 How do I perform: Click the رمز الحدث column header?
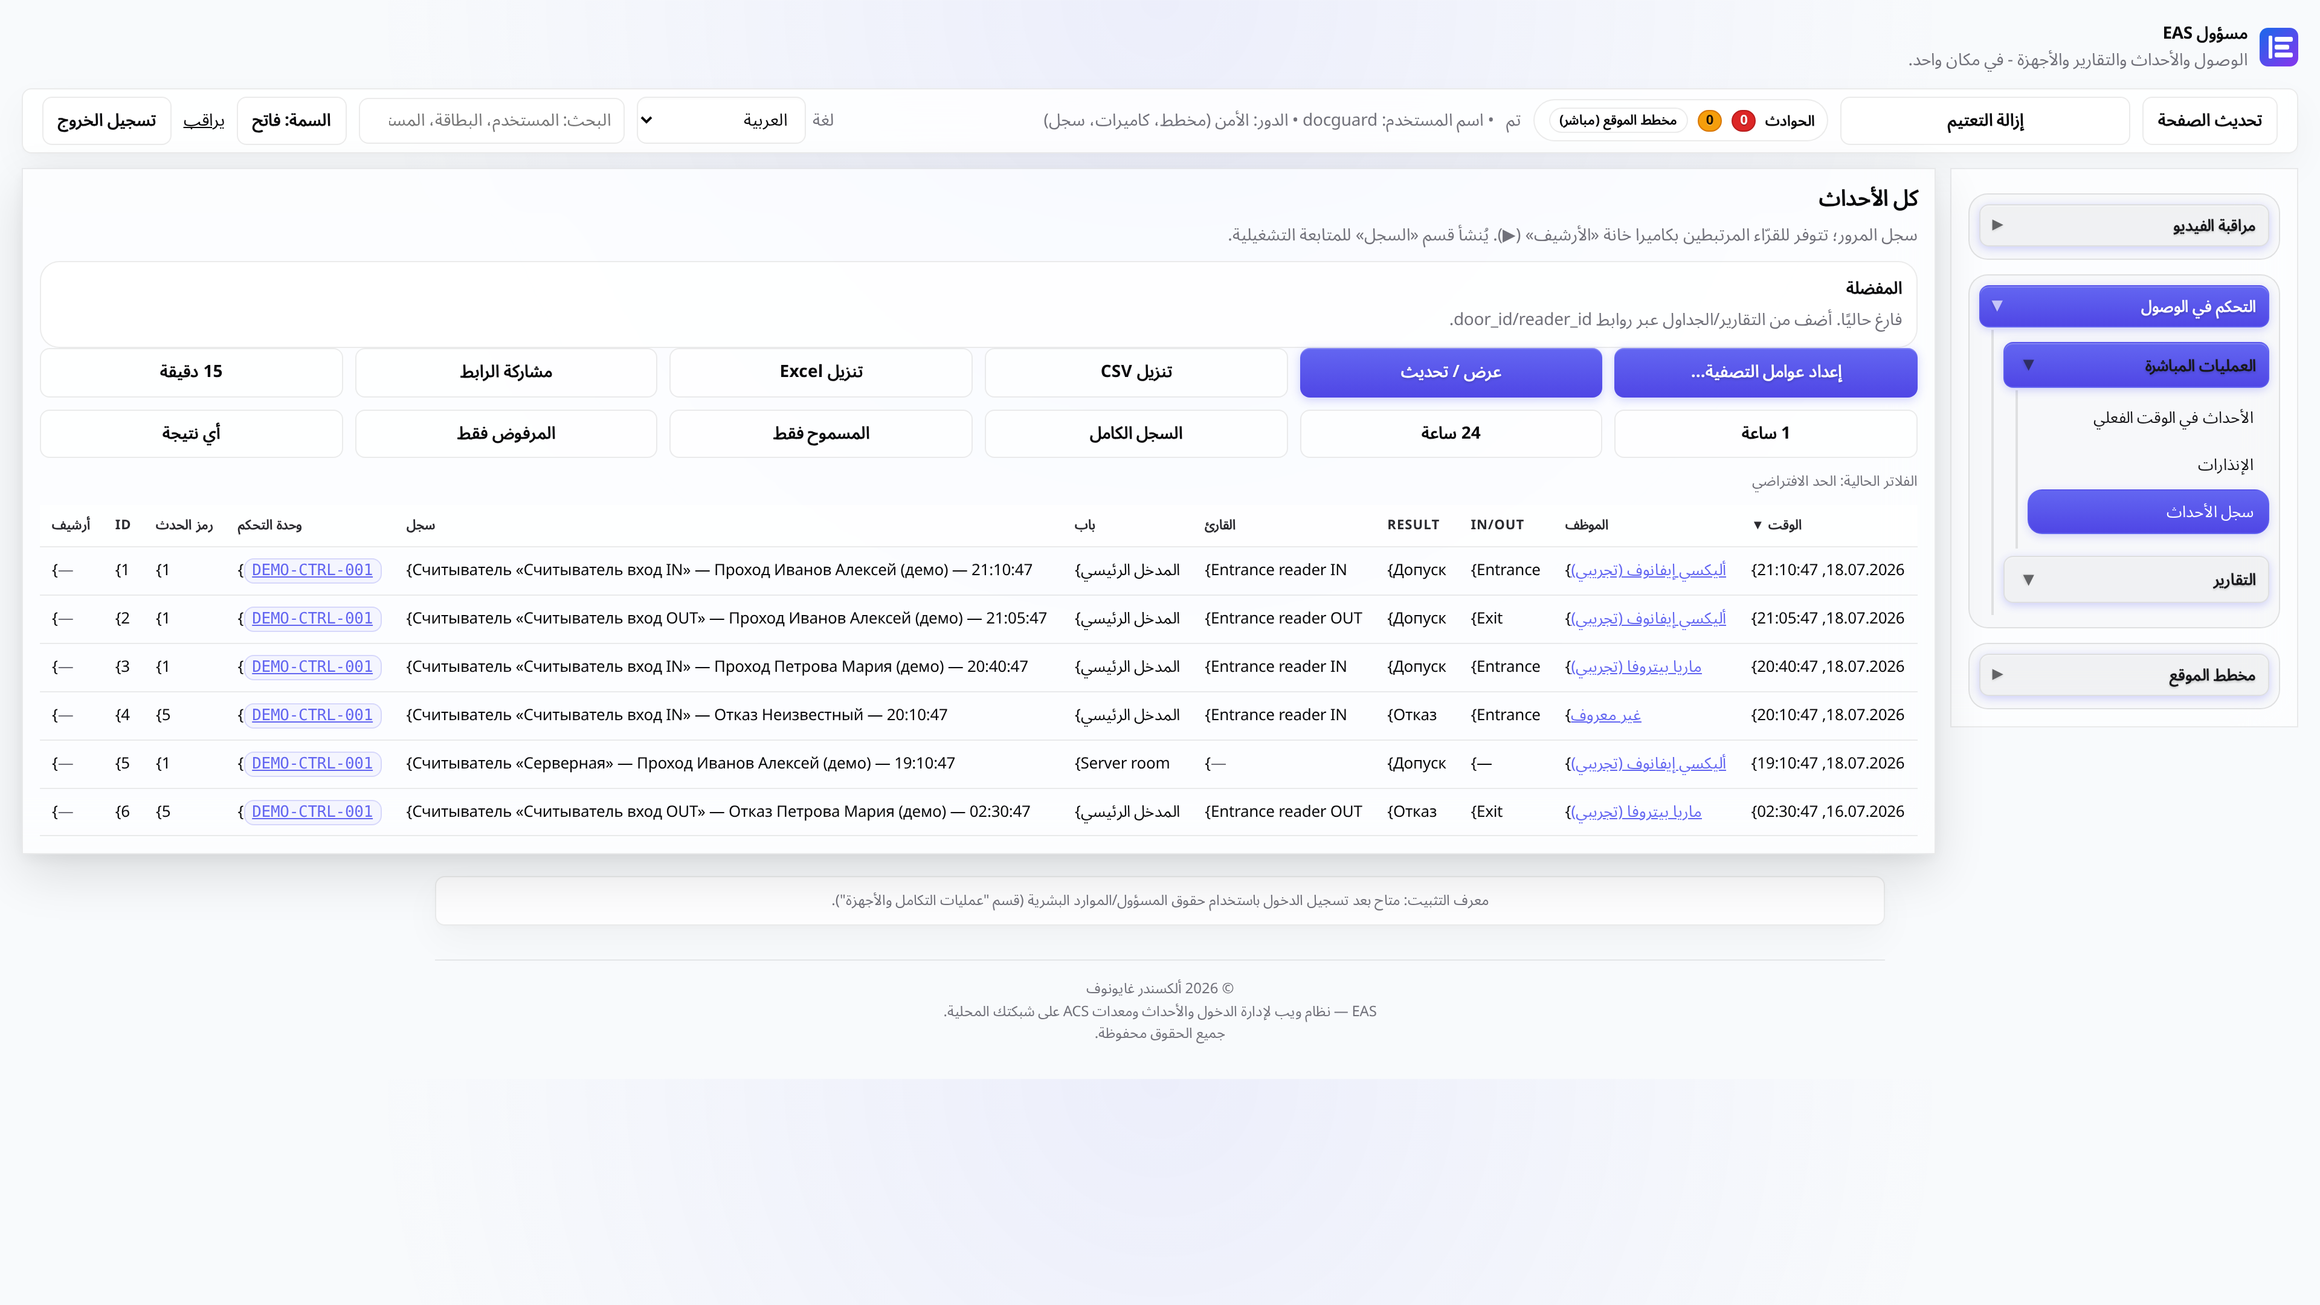[x=184, y=524]
